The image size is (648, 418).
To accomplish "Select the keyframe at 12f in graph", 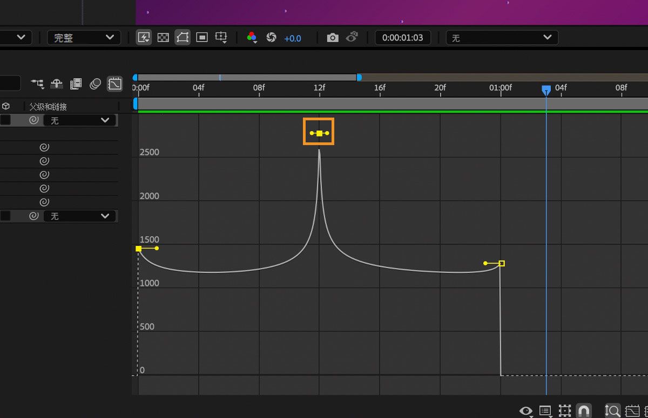I will coord(319,133).
